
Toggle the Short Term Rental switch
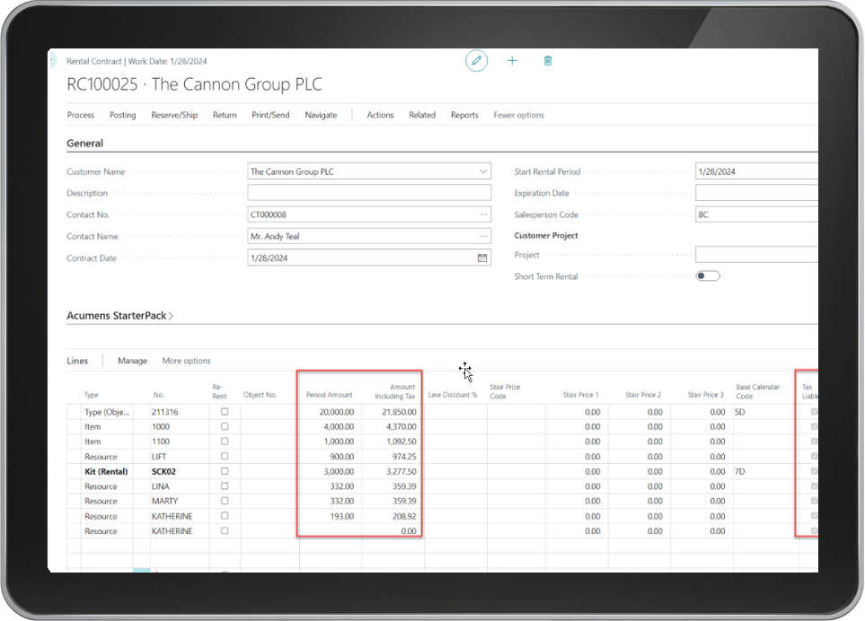pyautogui.click(x=708, y=276)
